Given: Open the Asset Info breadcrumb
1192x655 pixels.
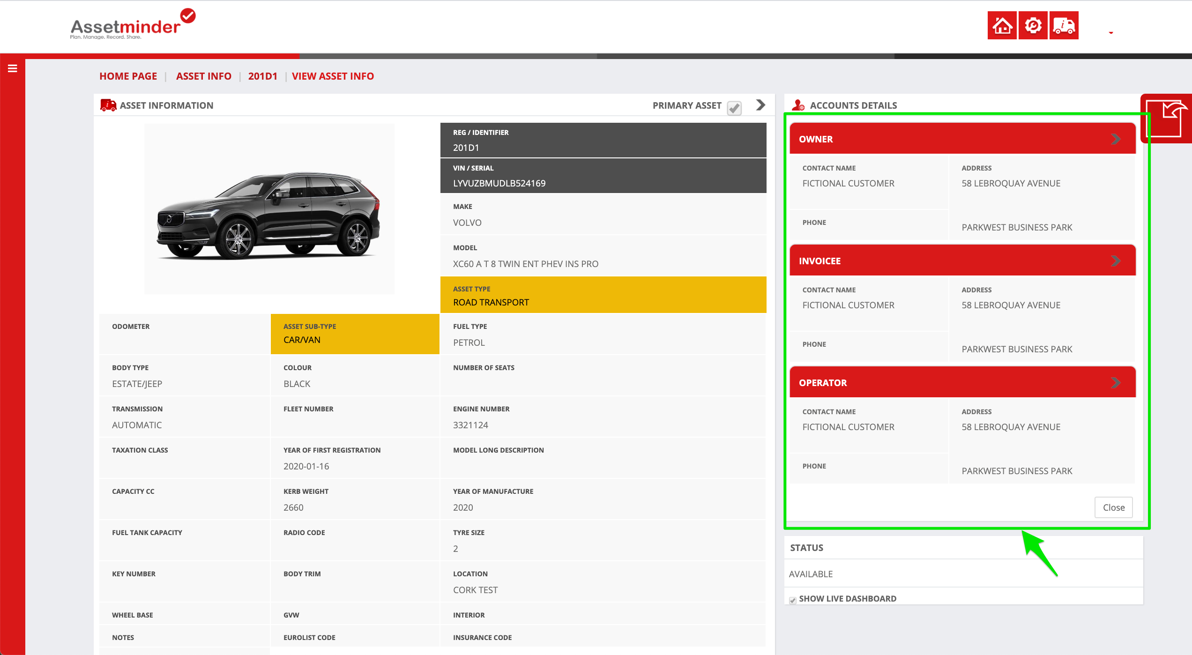Looking at the screenshot, I should [x=203, y=76].
